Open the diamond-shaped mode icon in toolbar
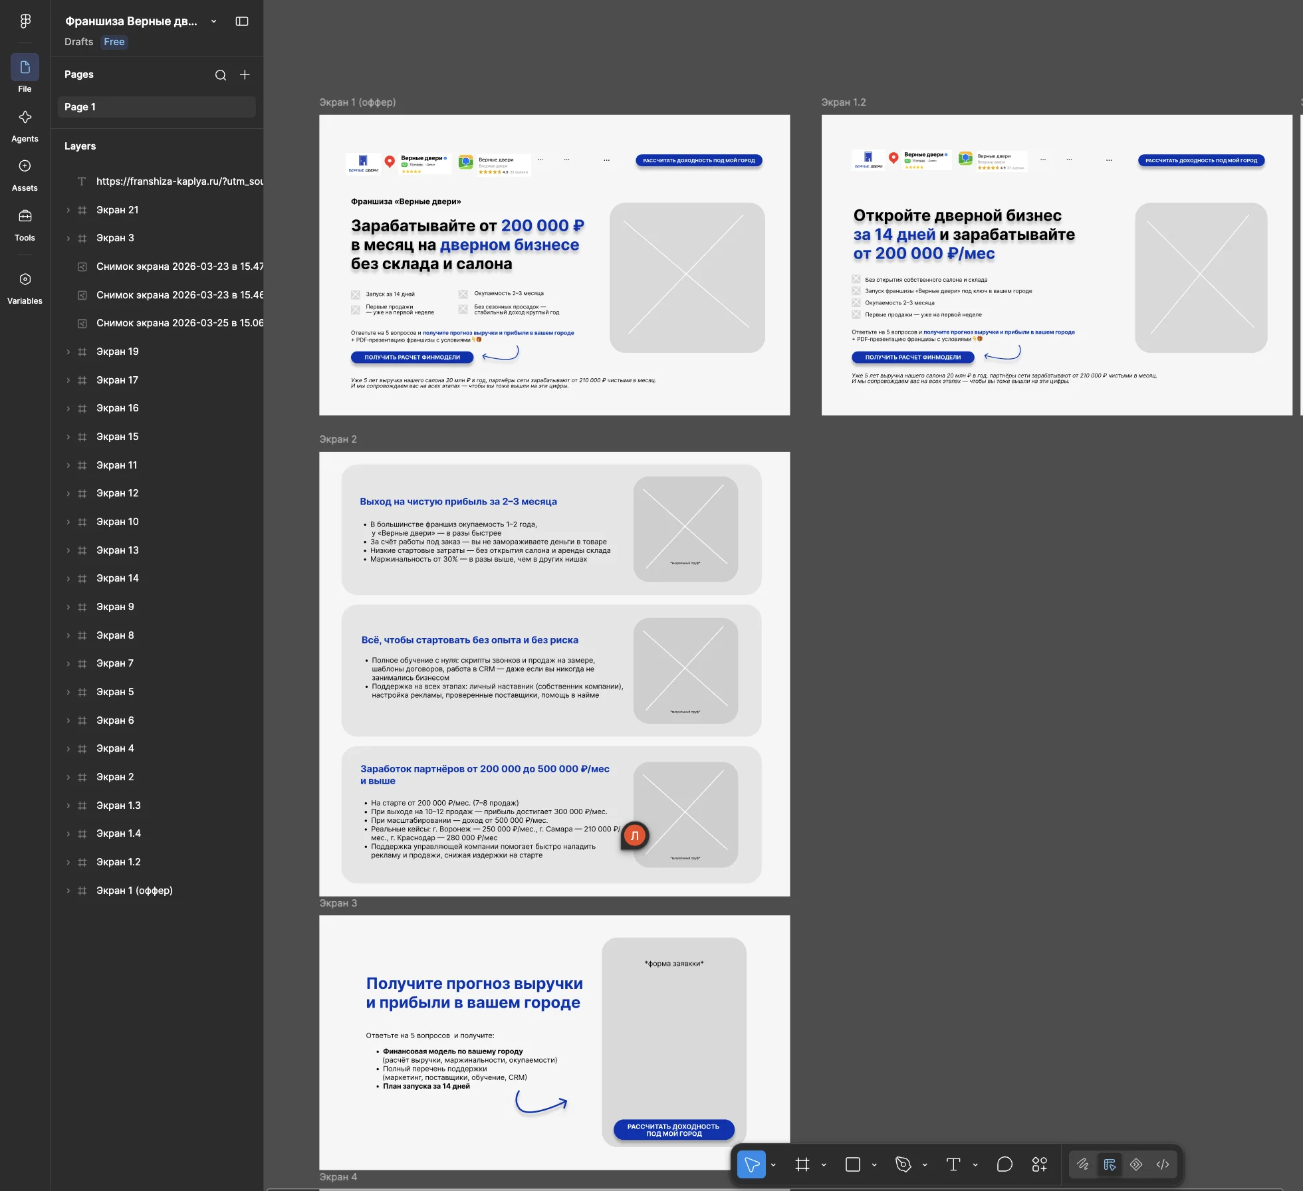 coord(1136,1164)
